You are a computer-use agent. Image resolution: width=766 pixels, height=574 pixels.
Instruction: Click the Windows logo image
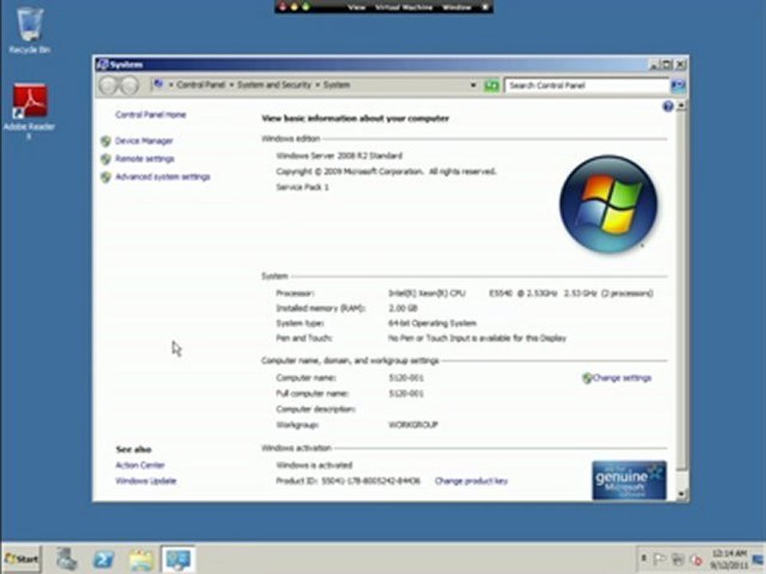[608, 203]
